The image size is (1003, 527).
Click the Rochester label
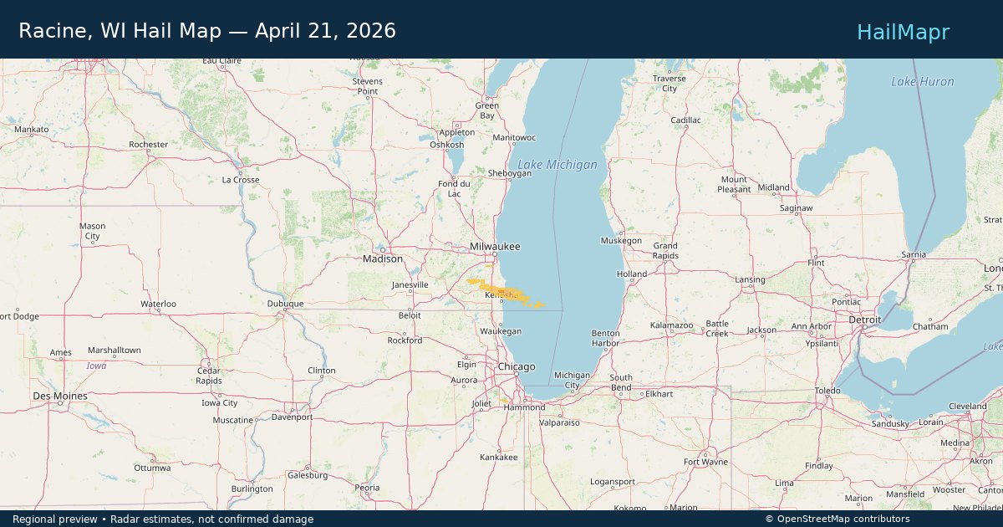[x=149, y=145]
